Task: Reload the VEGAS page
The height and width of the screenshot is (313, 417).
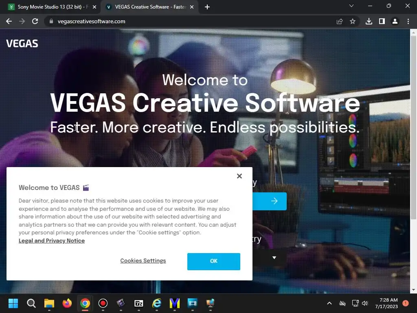Action: click(x=35, y=21)
